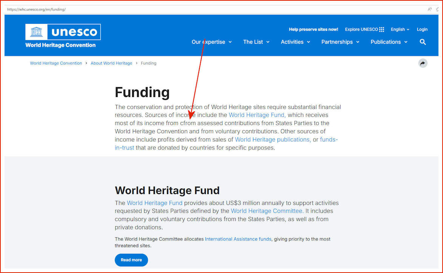The width and height of the screenshot is (443, 273).
Task: Change language via English dropdown
Action: point(400,29)
